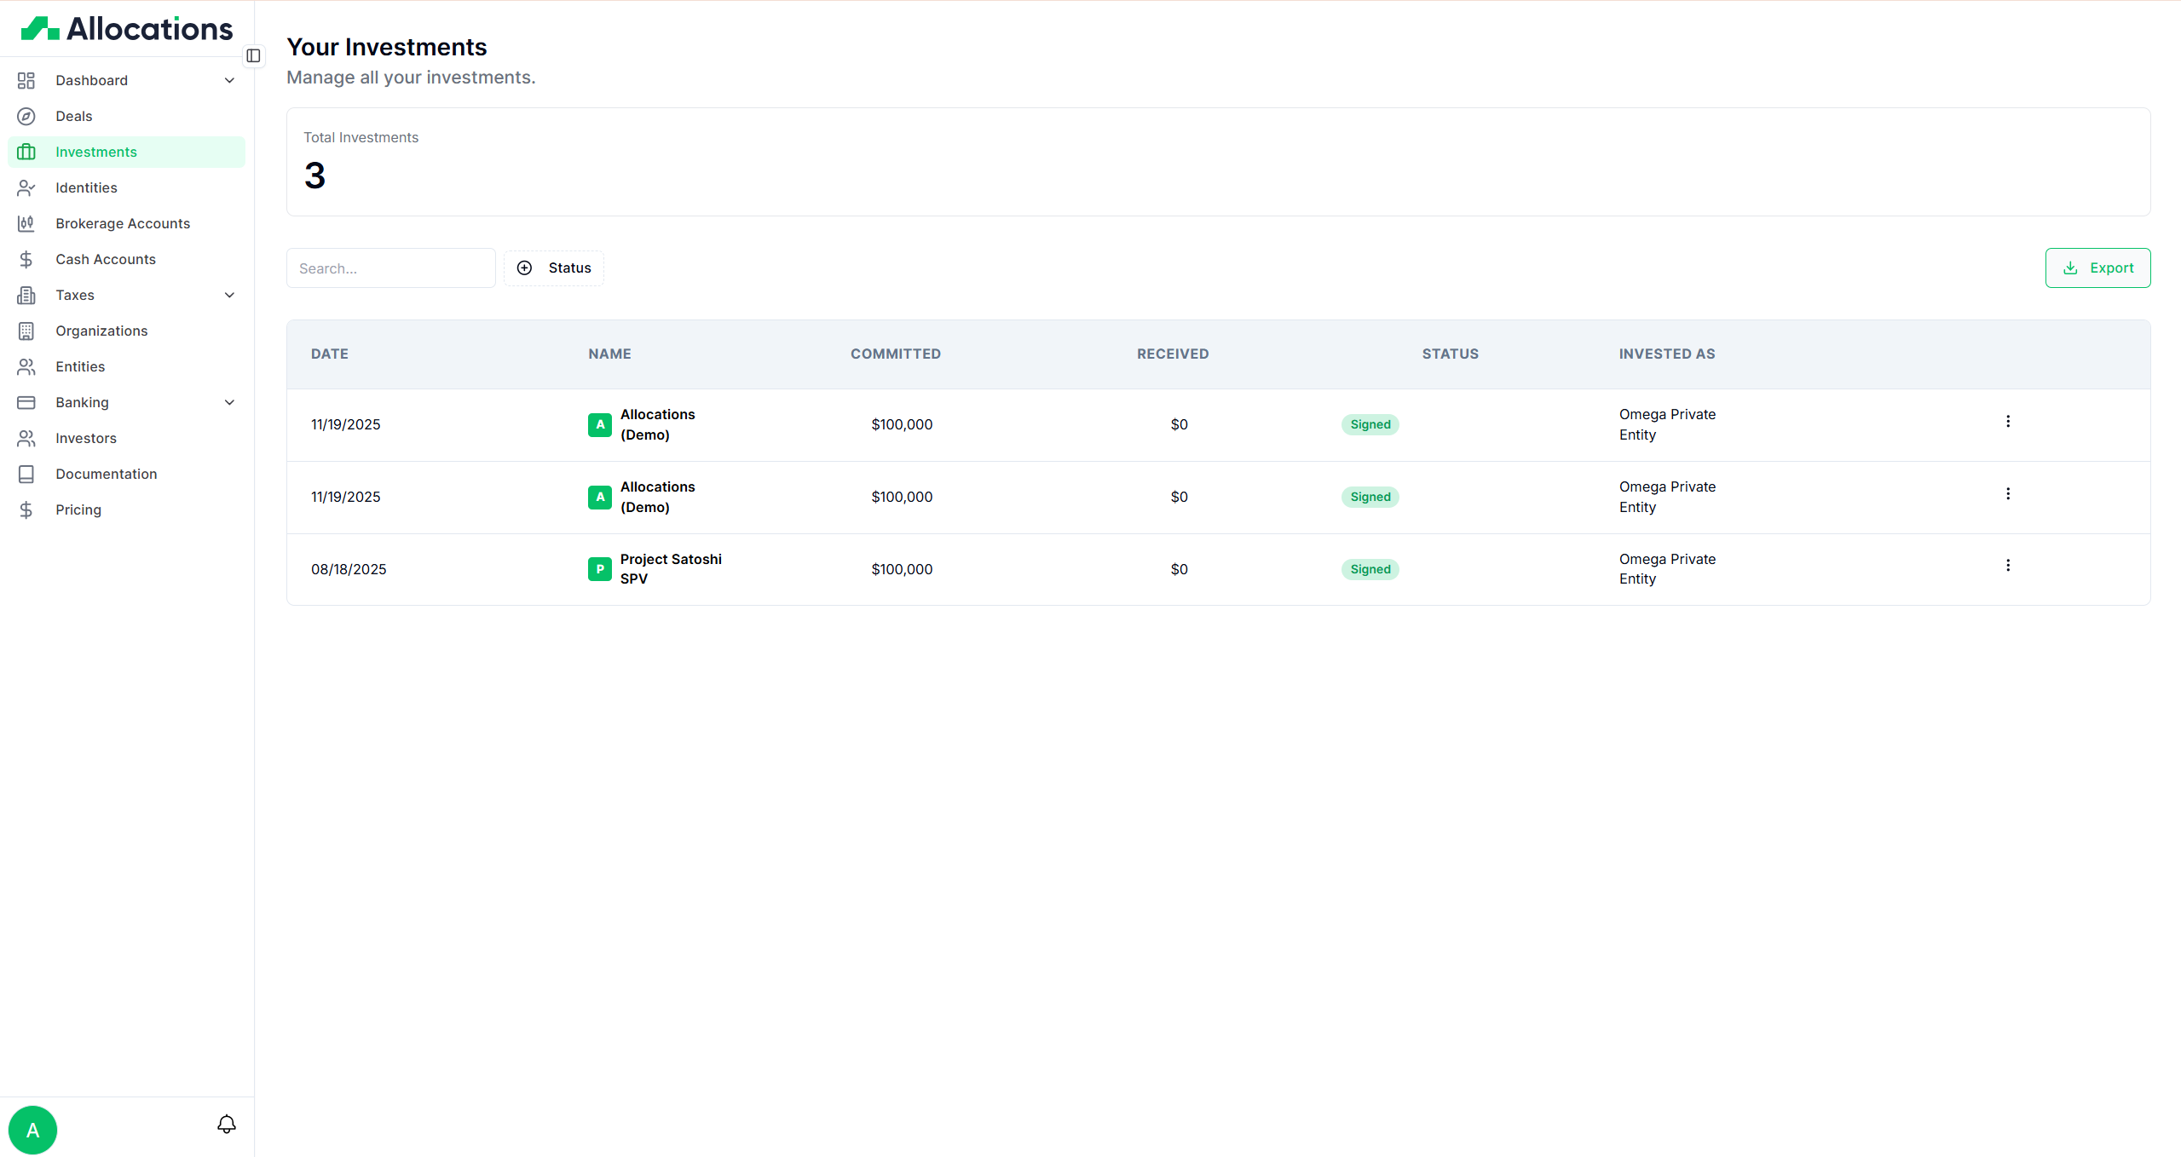The width and height of the screenshot is (2181, 1157).
Task: Click the Export button
Action: tap(2097, 268)
